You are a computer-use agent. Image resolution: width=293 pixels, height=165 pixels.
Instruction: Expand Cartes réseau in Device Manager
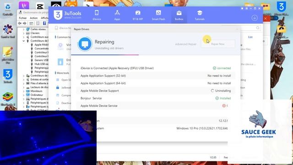(24, 29)
